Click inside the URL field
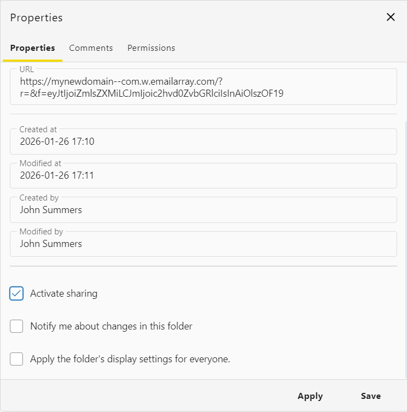 coord(203,87)
